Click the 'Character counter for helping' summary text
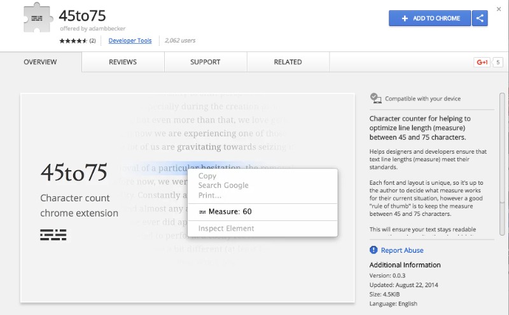509x315 pixels. click(420, 128)
